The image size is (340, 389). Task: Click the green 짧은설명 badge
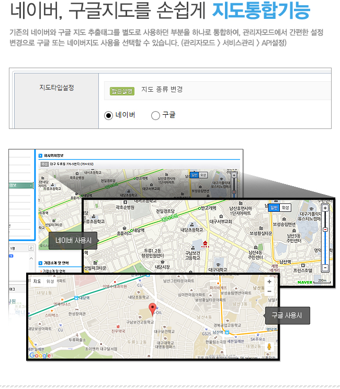122,91
